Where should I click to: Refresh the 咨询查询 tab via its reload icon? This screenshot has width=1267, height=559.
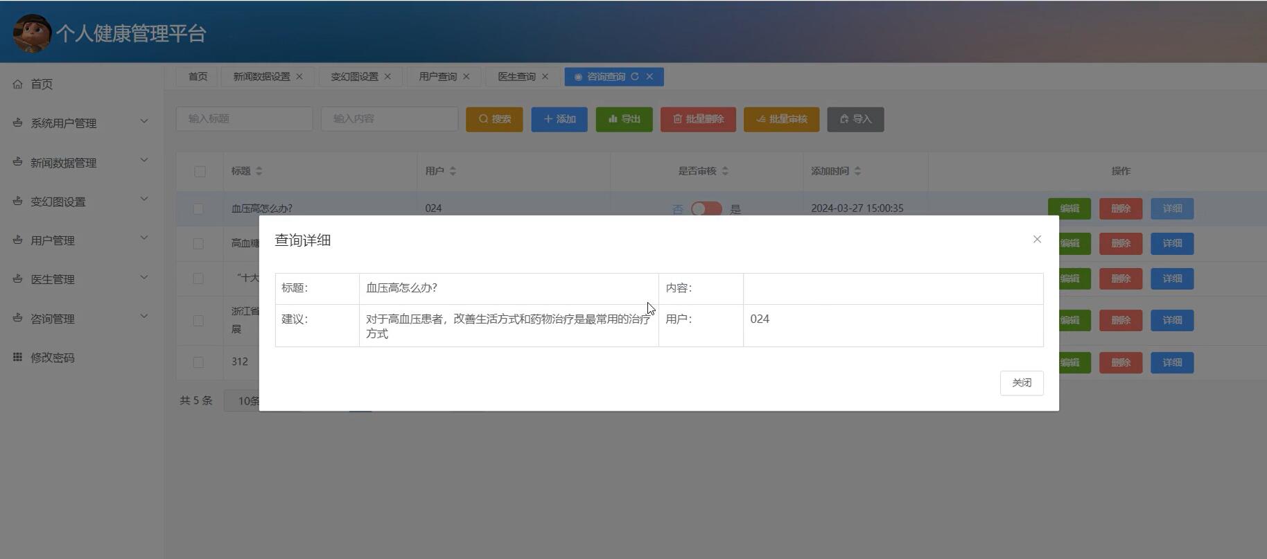(635, 77)
